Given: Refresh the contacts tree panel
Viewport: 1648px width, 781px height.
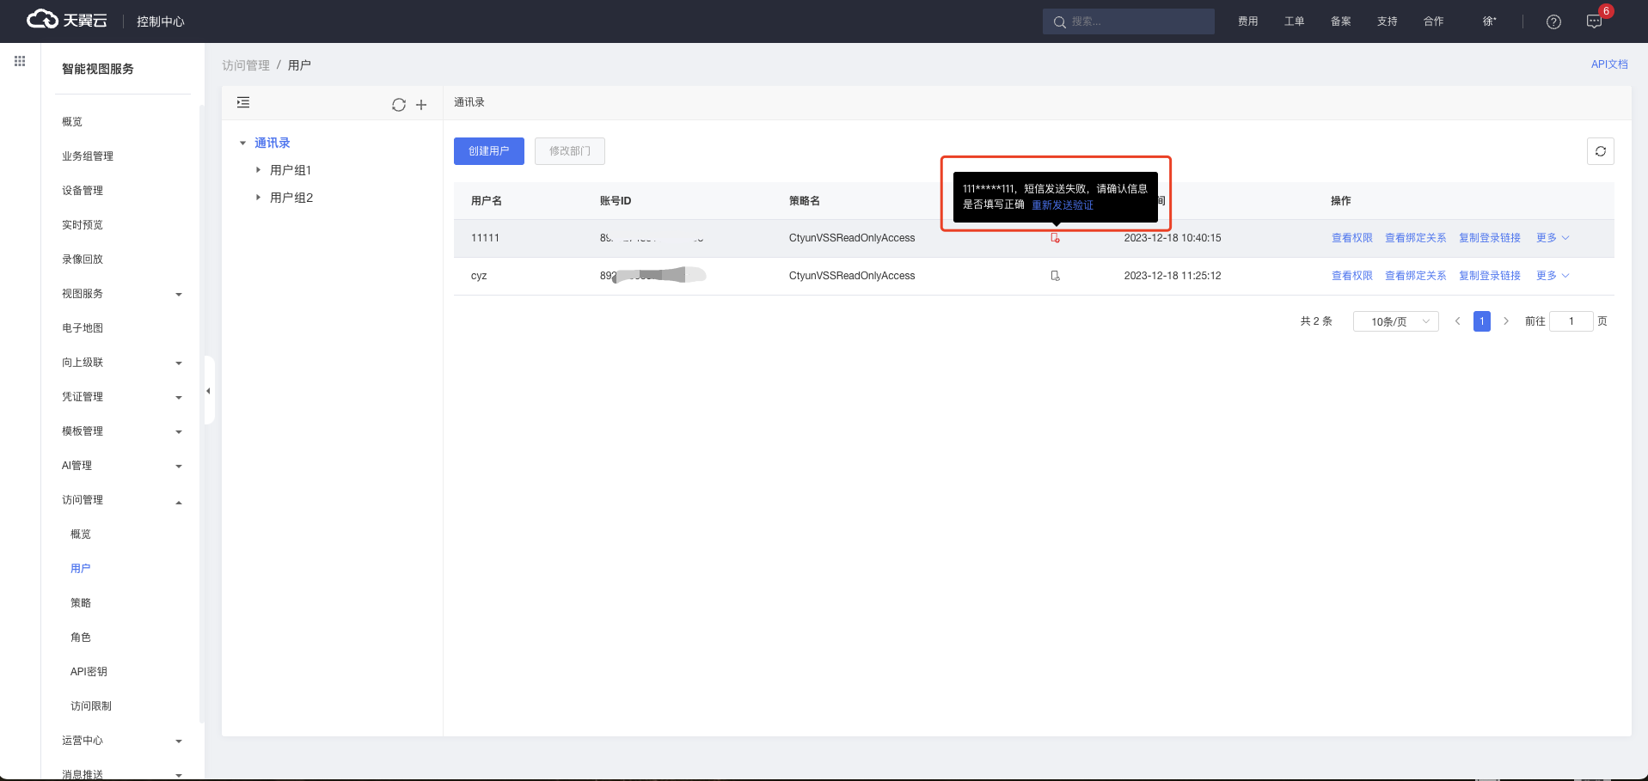Looking at the screenshot, I should point(399,105).
